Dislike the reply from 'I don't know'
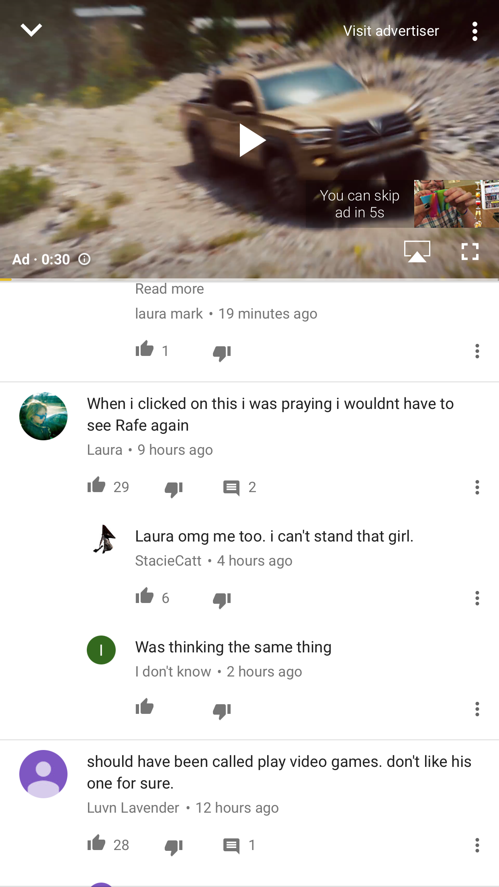 [222, 710]
